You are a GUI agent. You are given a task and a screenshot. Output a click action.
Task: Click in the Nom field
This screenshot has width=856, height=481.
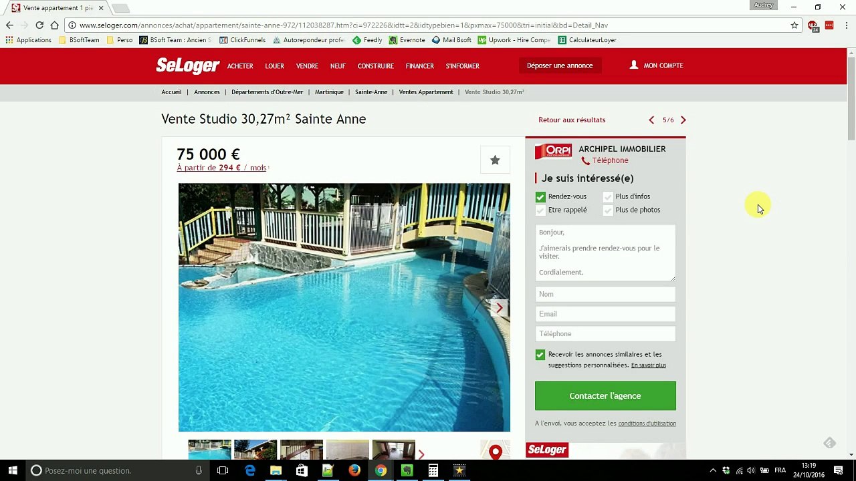point(605,294)
